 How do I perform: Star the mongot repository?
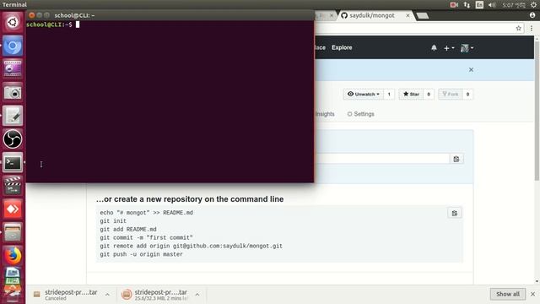pos(411,94)
